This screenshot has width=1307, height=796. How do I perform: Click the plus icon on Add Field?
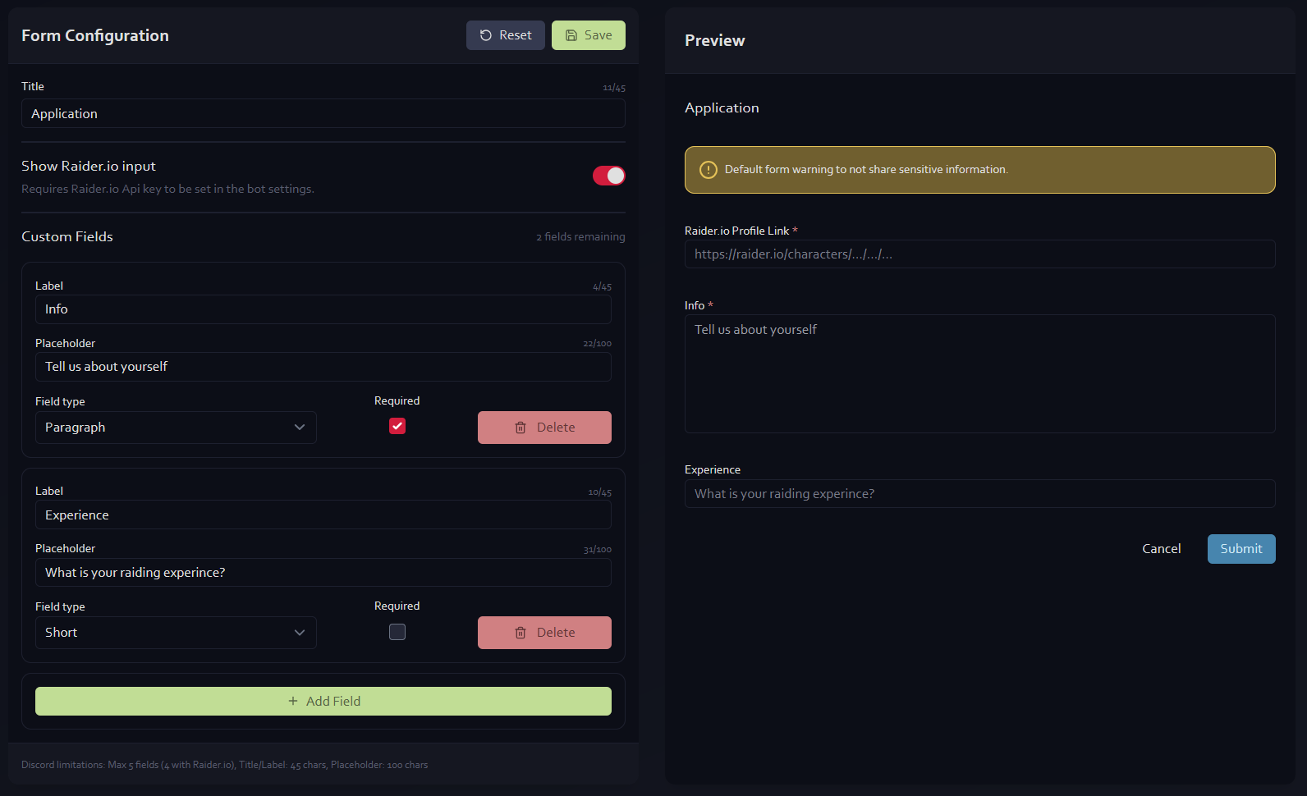click(x=293, y=701)
